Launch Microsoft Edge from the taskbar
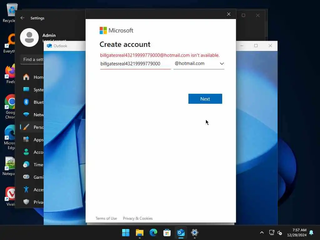Image resolution: width=320 pixels, height=240 pixels. (x=153, y=232)
